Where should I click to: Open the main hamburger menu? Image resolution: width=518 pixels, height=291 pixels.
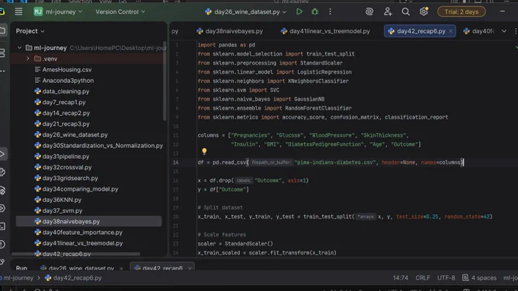[18, 11]
